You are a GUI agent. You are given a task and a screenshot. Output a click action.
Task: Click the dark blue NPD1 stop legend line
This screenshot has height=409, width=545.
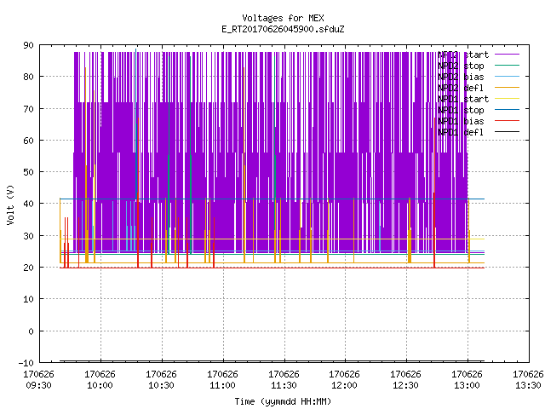click(x=507, y=110)
